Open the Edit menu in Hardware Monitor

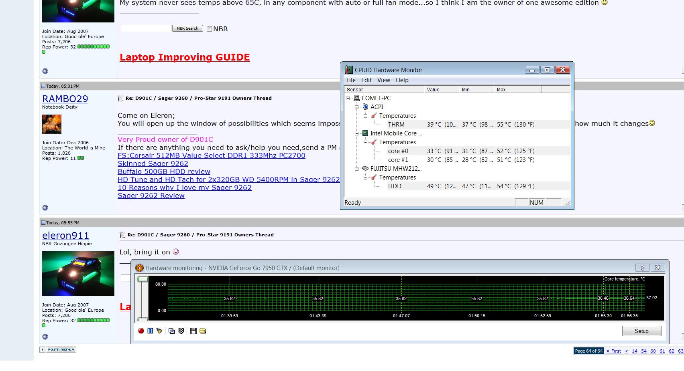click(366, 80)
